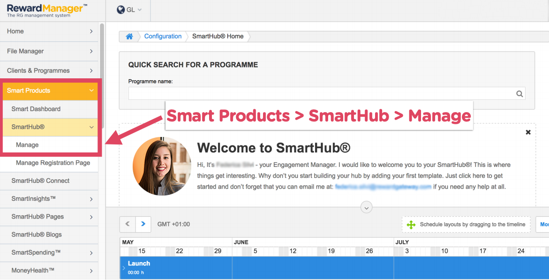The width and height of the screenshot is (549, 280).
Task: Expand the File Manager chevron
Action: click(91, 51)
